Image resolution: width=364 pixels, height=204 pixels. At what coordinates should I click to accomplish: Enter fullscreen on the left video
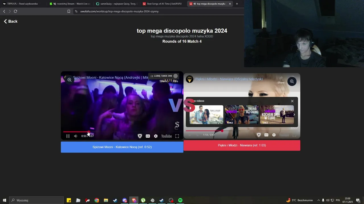tap(177, 136)
